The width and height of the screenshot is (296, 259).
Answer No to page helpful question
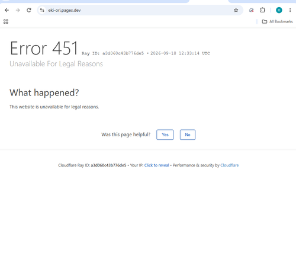pyautogui.click(x=188, y=135)
